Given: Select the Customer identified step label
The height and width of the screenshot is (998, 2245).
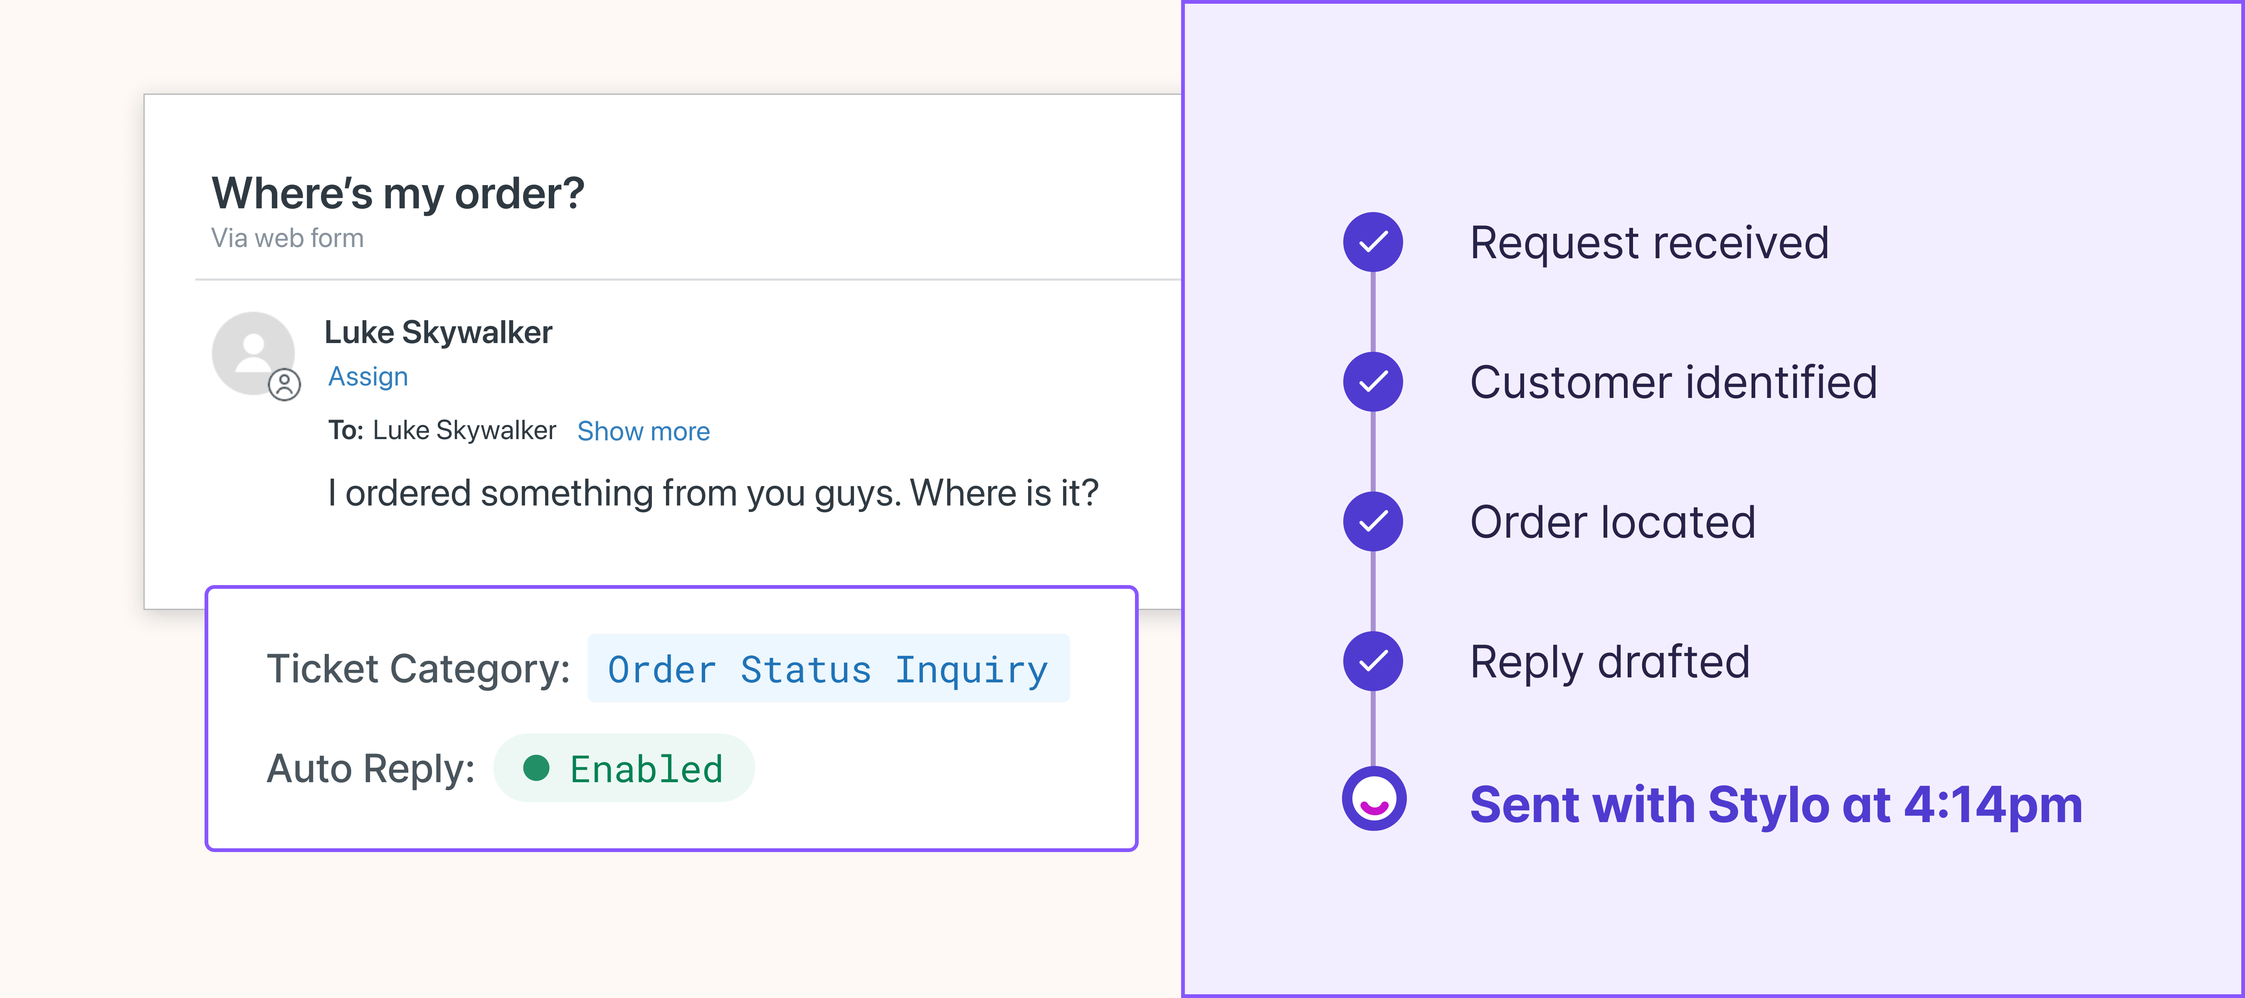Looking at the screenshot, I should coord(1673,382).
